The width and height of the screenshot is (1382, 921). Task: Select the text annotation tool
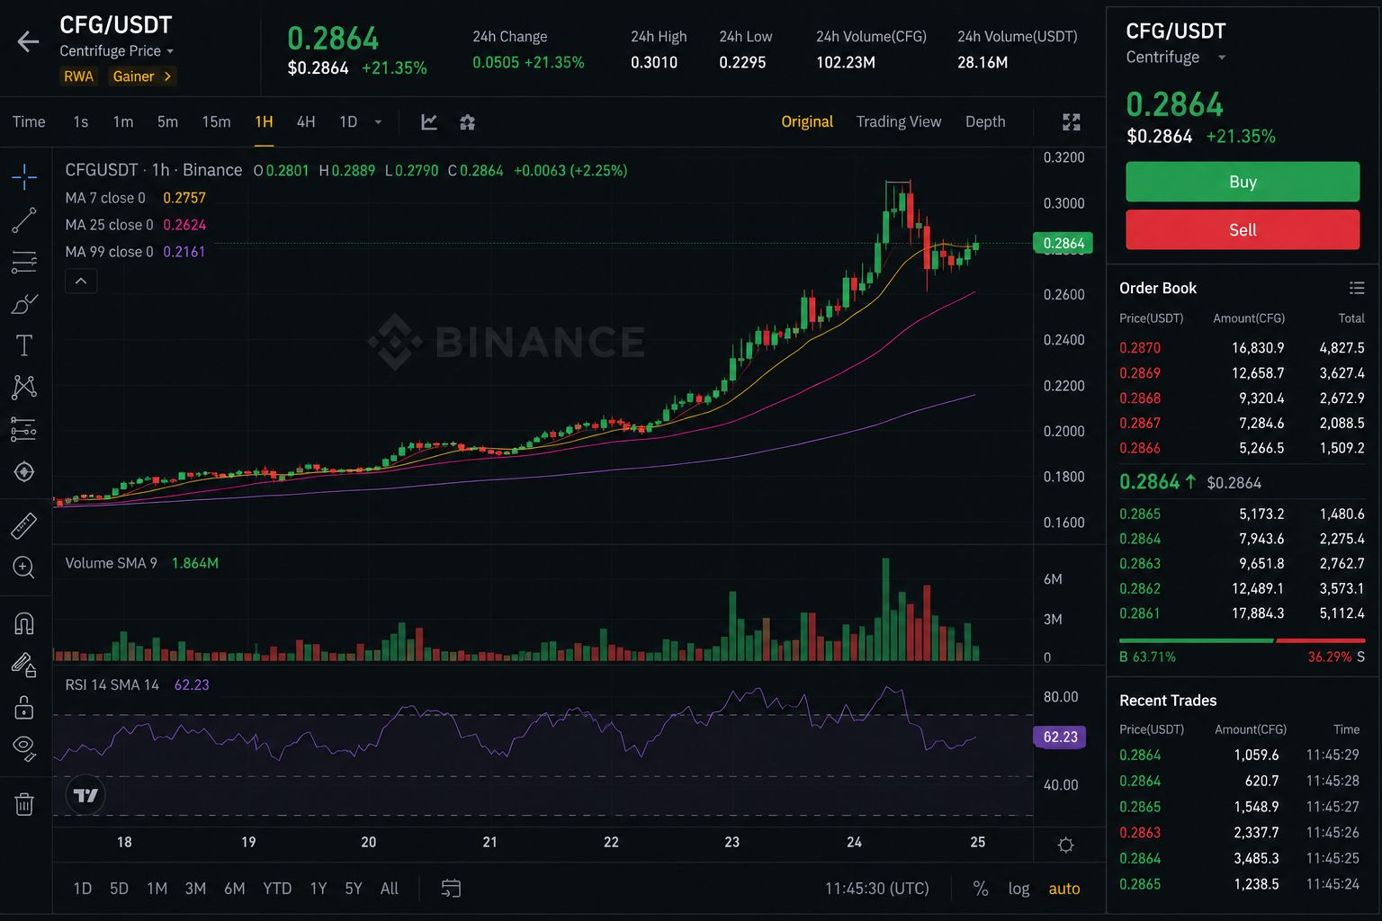[x=24, y=345]
